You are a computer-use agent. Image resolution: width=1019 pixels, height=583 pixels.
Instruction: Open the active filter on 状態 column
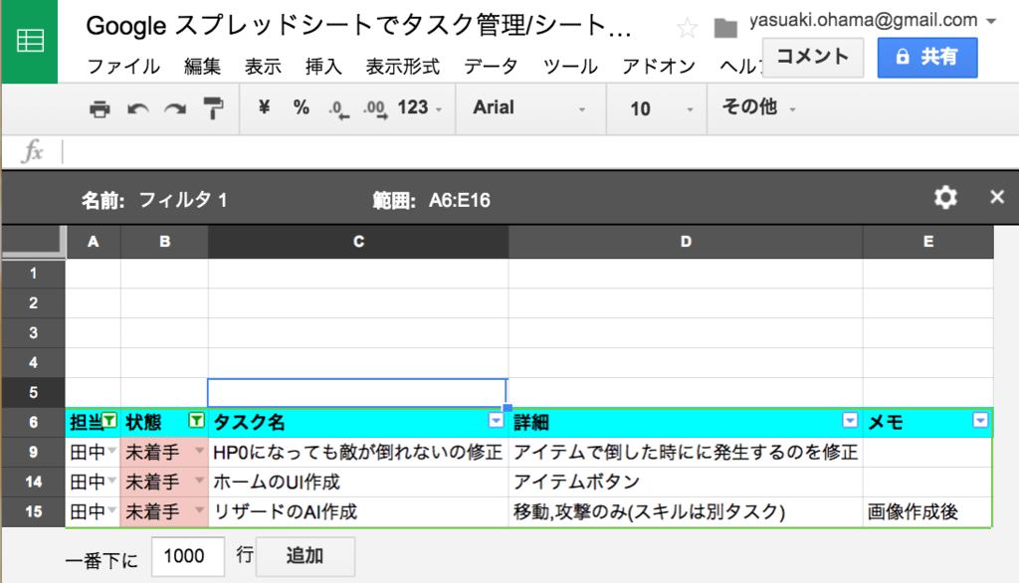196,421
